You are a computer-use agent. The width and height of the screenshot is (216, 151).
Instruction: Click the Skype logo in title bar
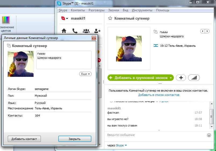pyautogui.click(x=59, y=3)
